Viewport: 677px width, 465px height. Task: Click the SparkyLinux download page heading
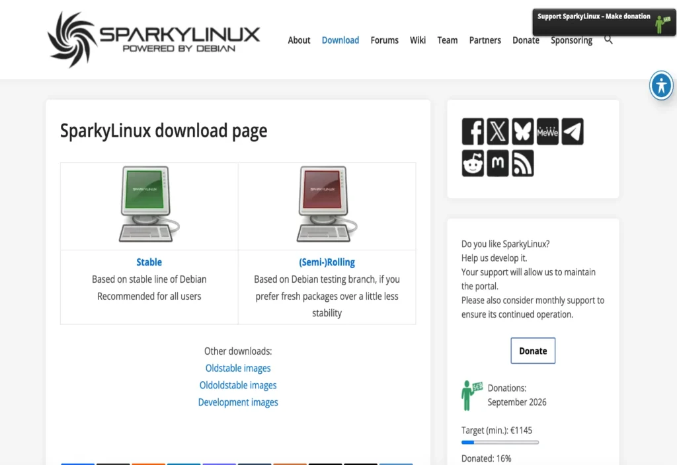[x=164, y=131]
